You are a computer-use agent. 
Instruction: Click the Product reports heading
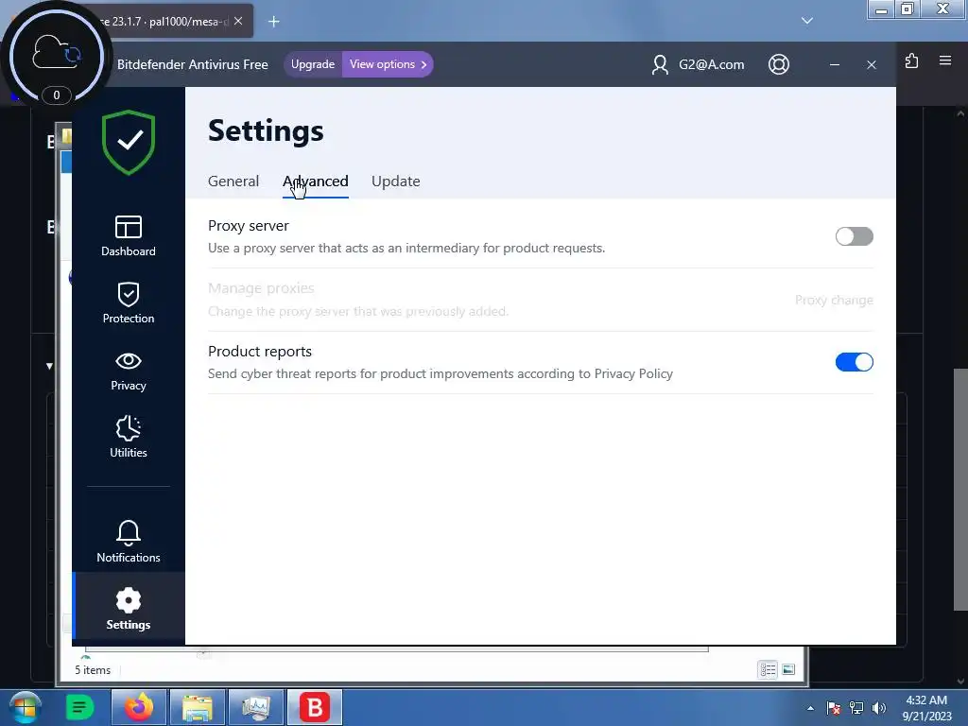pyautogui.click(x=260, y=352)
